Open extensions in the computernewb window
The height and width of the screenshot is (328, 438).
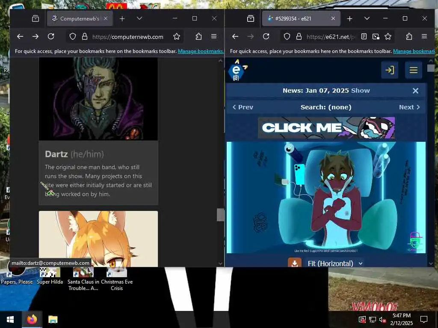click(x=198, y=37)
